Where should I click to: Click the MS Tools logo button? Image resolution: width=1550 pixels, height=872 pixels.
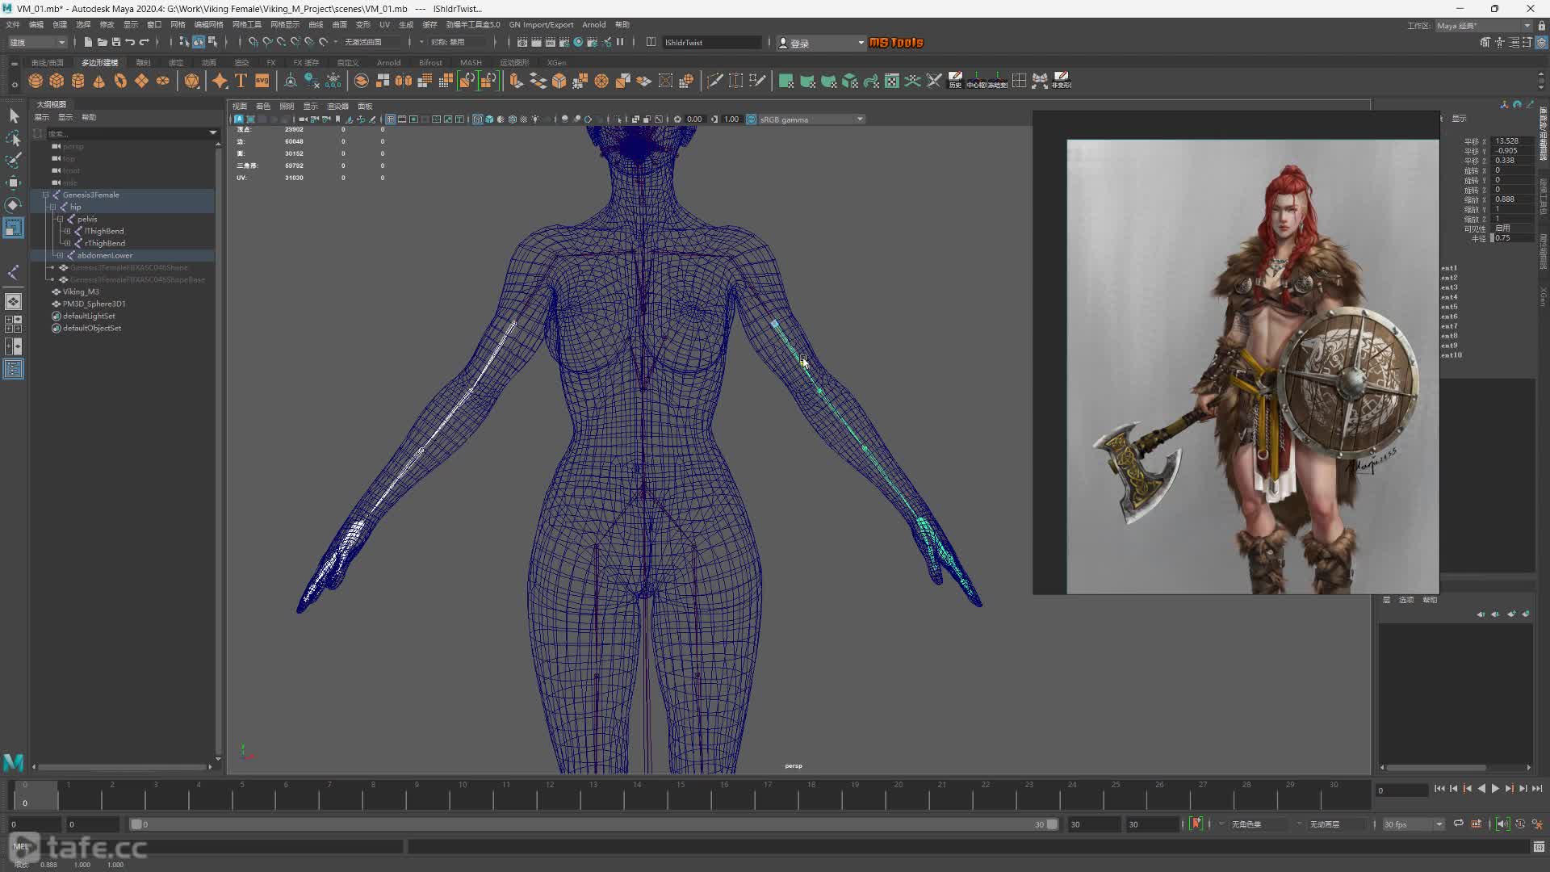coord(895,42)
